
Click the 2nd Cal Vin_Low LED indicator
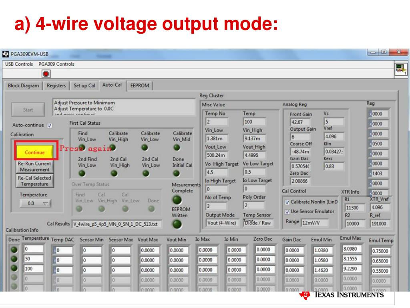pyautogui.click(x=146, y=173)
